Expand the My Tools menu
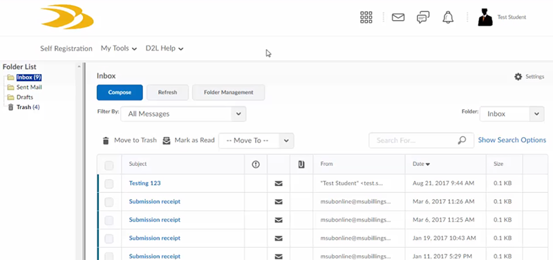 118,48
